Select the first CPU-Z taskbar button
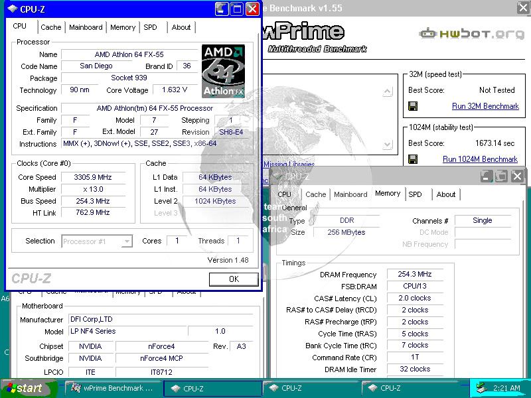The height and width of the screenshot is (398, 531). [x=212, y=388]
